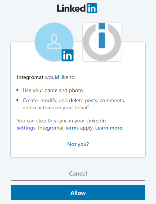Select the "Use your name and photo" permission
156x204 pixels.
point(53,91)
